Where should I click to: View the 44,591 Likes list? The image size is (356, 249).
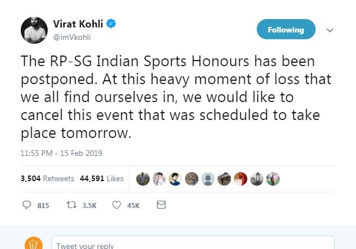101,178
